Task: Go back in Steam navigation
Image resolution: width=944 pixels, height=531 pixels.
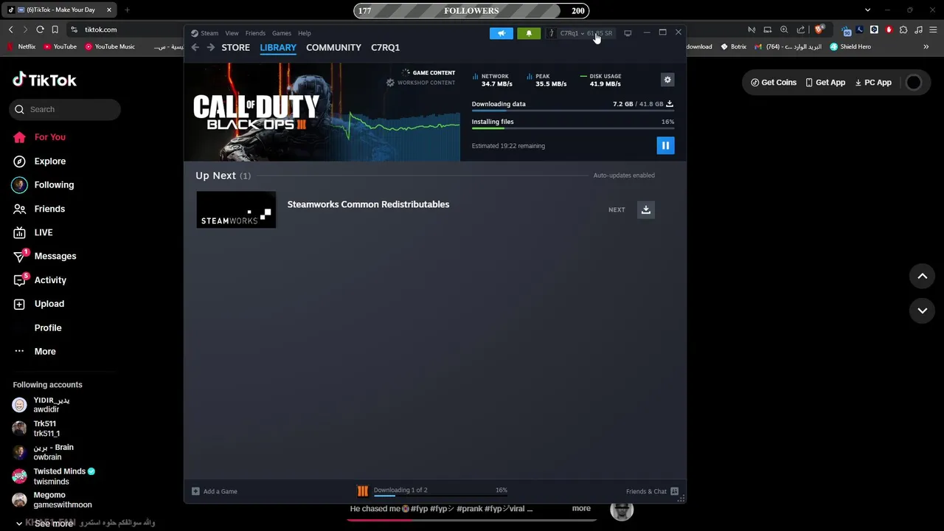Action: tap(195, 47)
